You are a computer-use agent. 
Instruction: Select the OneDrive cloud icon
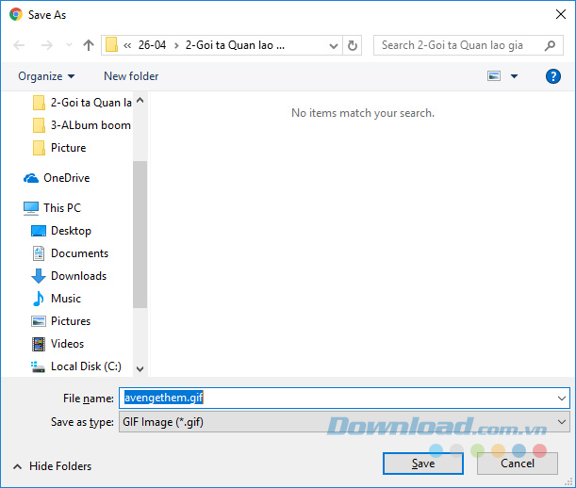31,178
